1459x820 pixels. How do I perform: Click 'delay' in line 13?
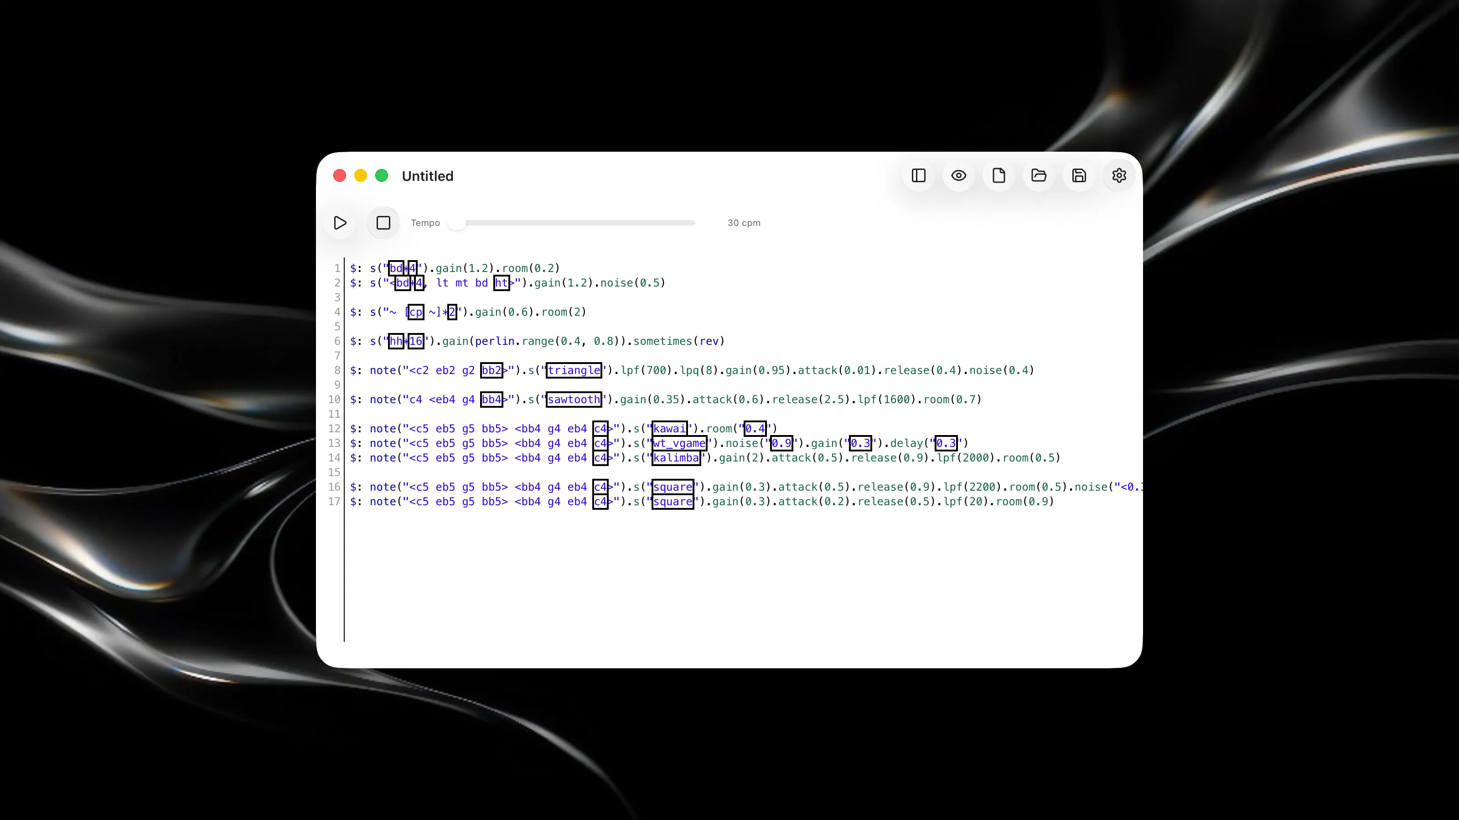[907, 444]
